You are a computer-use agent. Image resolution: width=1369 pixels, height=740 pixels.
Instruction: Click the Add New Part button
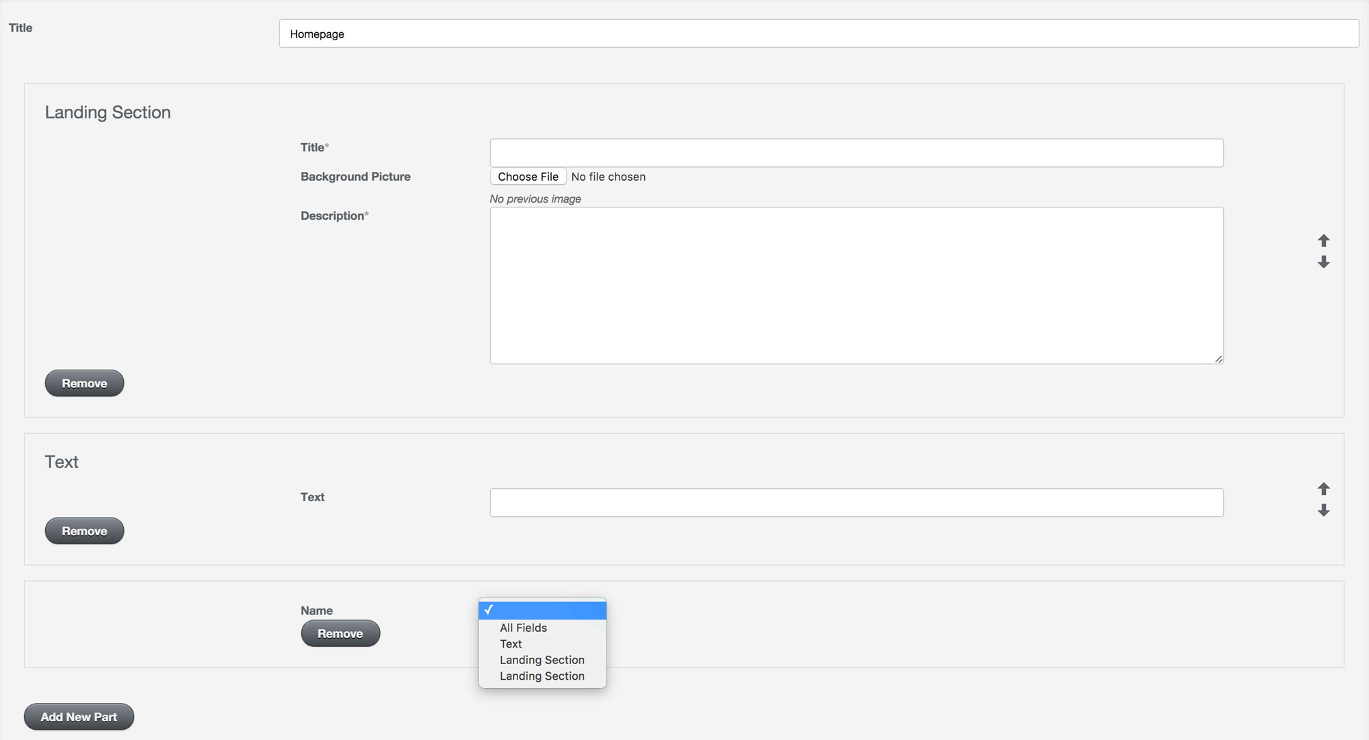pyautogui.click(x=79, y=717)
